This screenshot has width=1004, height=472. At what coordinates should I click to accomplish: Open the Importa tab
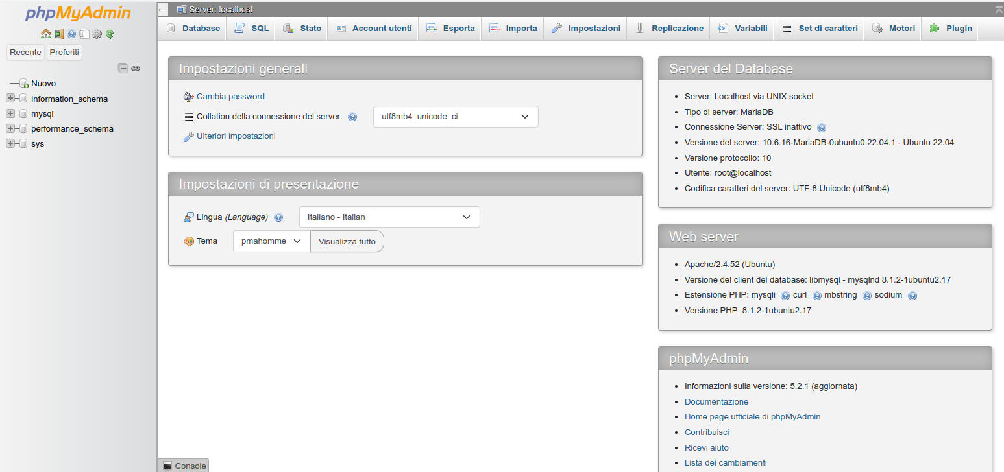coord(513,29)
